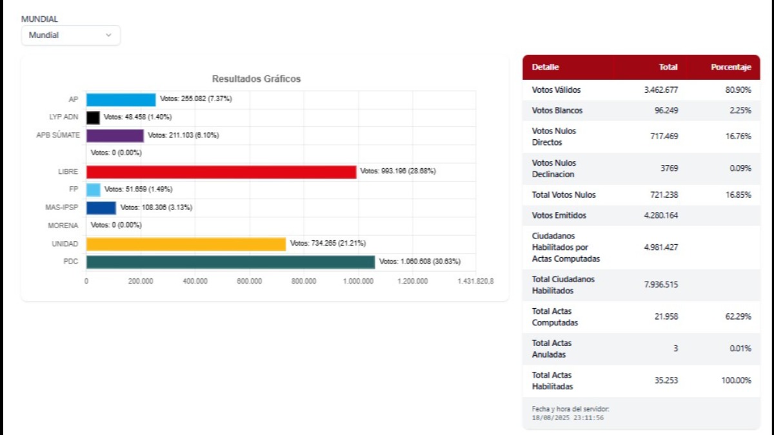Click the UNIDAD axis label
The image size is (774, 435).
click(65, 244)
